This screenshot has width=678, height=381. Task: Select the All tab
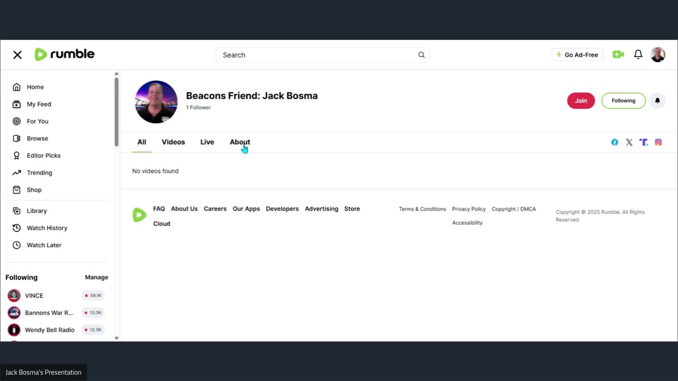pyautogui.click(x=142, y=142)
